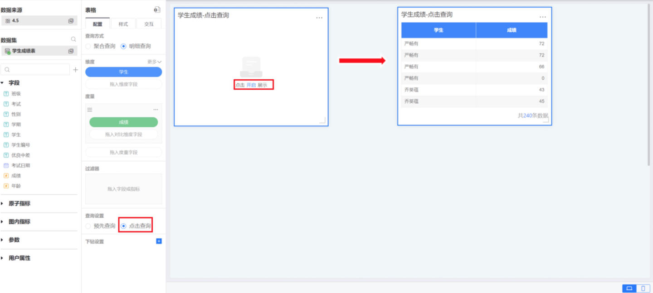Image resolution: width=653 pixels, height=293 pixels.
Task: Open the three-dot menu of the empty chart card
Action: click(x=319, y=18)
